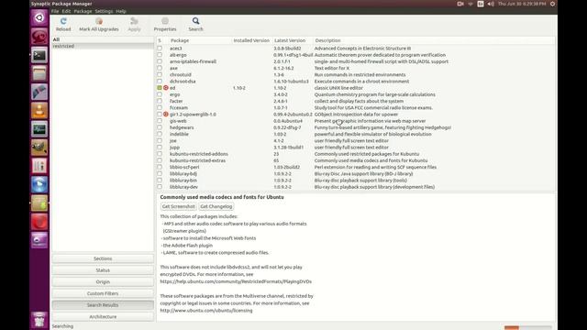
Task: Mark the arno-iptables-firewall checkbox
Action: click(160, 61)
